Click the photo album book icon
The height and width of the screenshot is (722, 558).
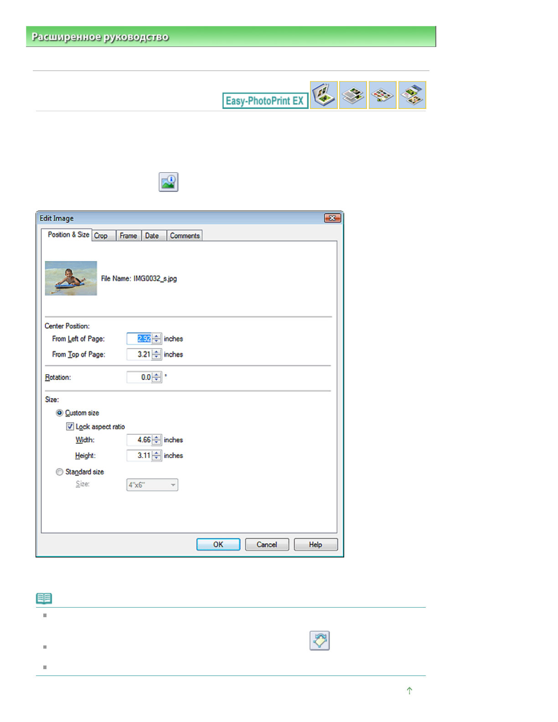tap(324, 95)
